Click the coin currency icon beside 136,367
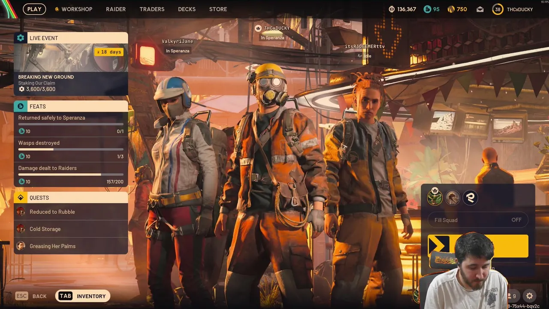 click(x=392, y=9)
